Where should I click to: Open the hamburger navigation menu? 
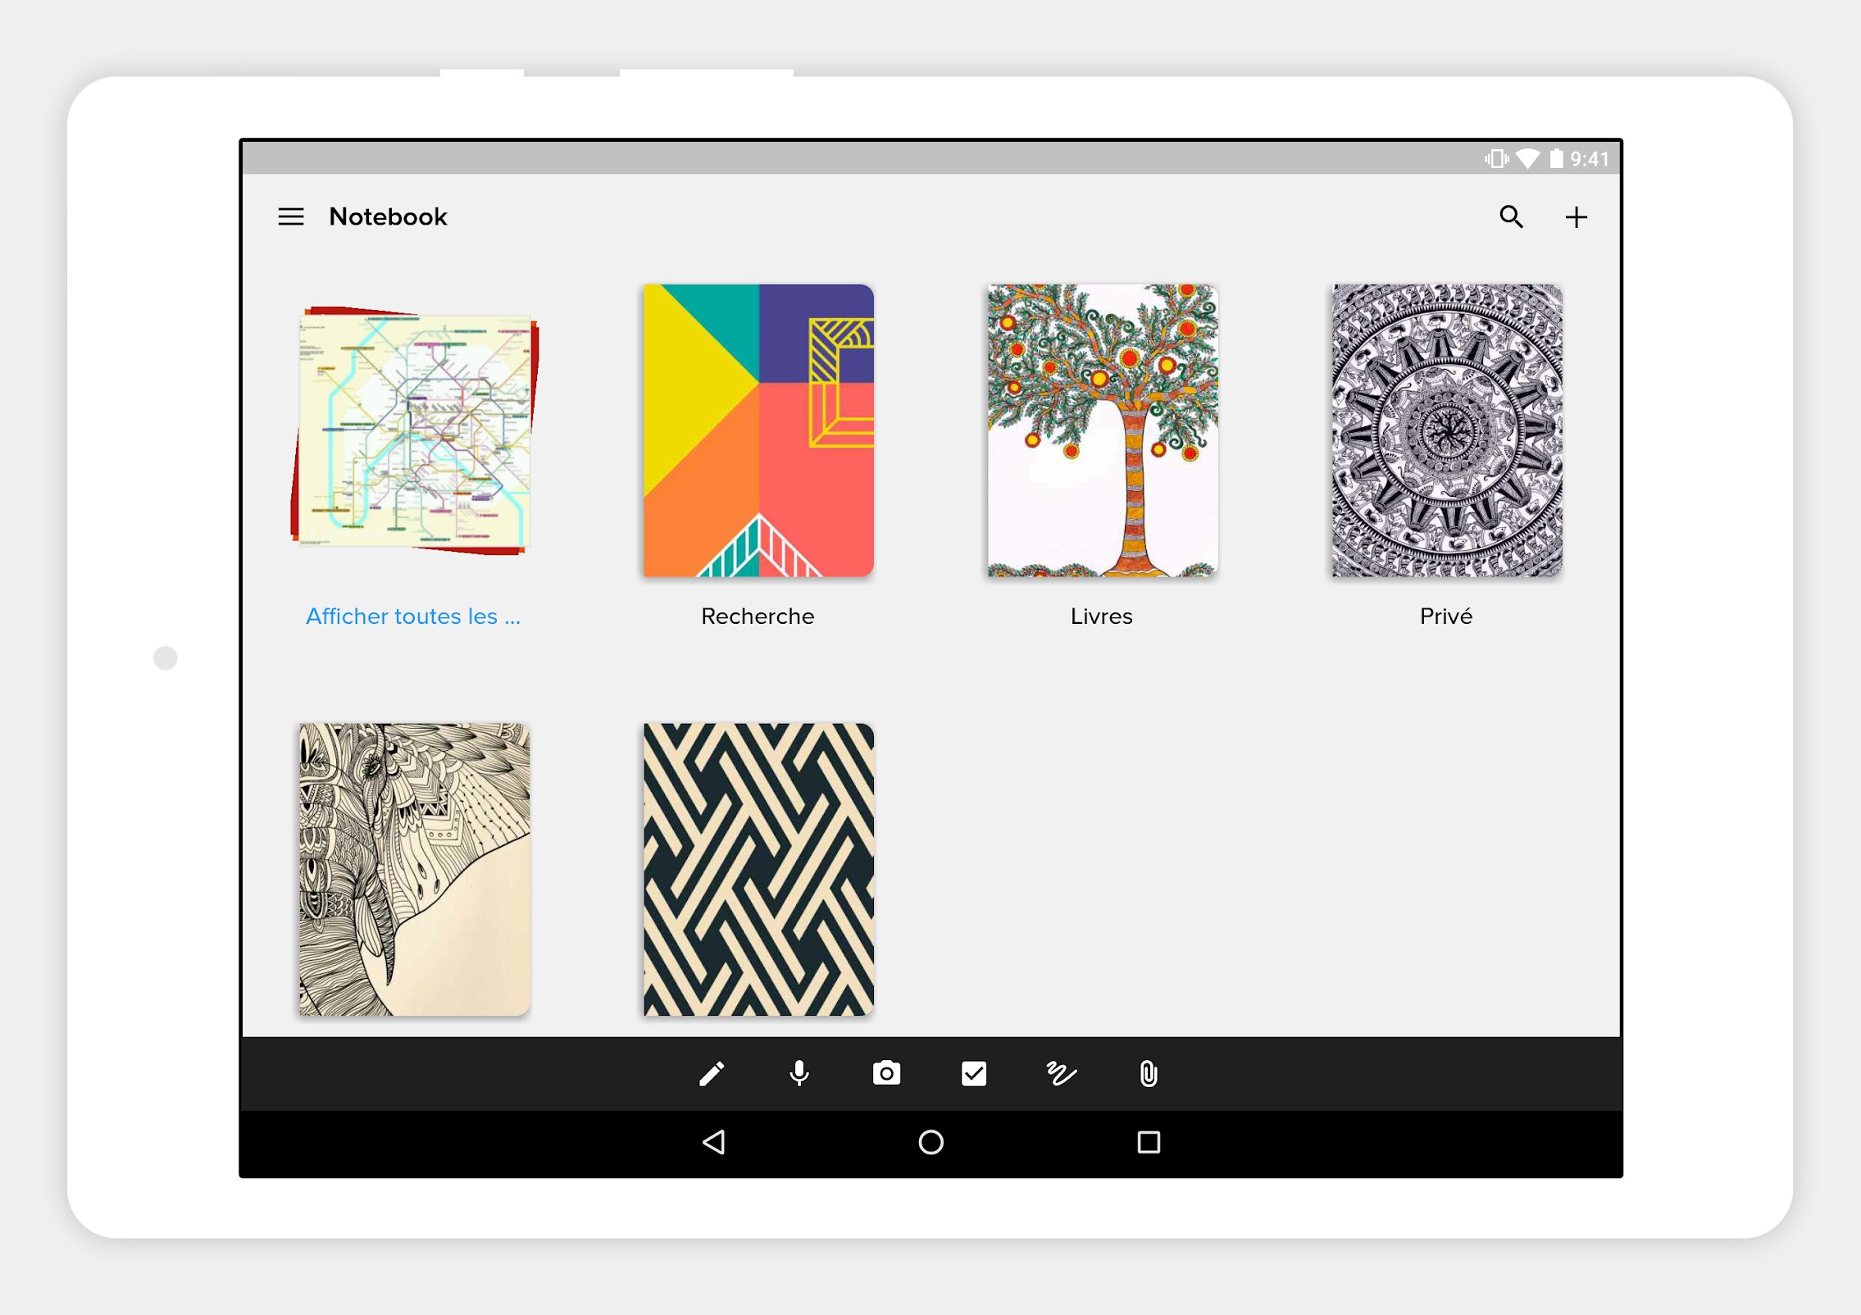point(291,216)
